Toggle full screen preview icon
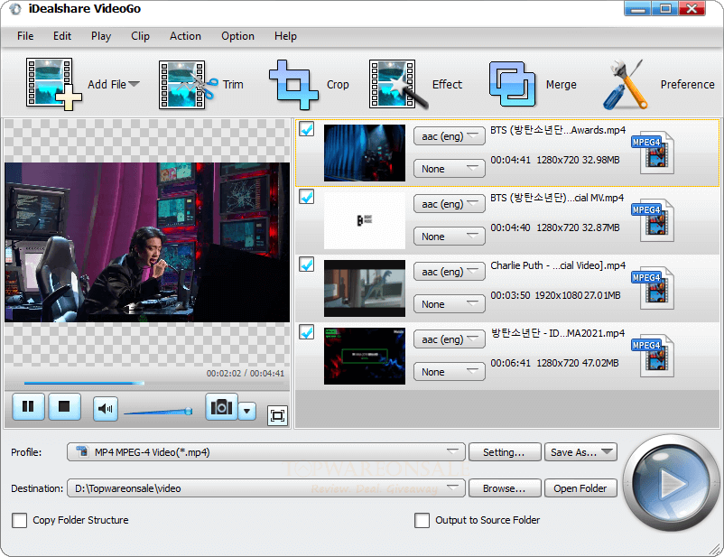The image size is (724, 557). (x=277, y=415)
